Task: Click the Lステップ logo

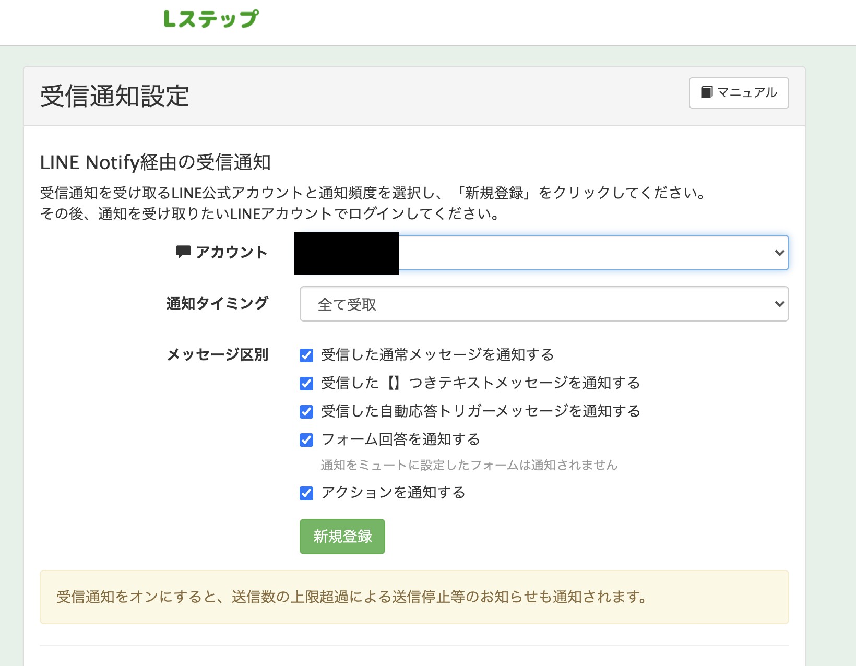Action: tap(211, 19)
